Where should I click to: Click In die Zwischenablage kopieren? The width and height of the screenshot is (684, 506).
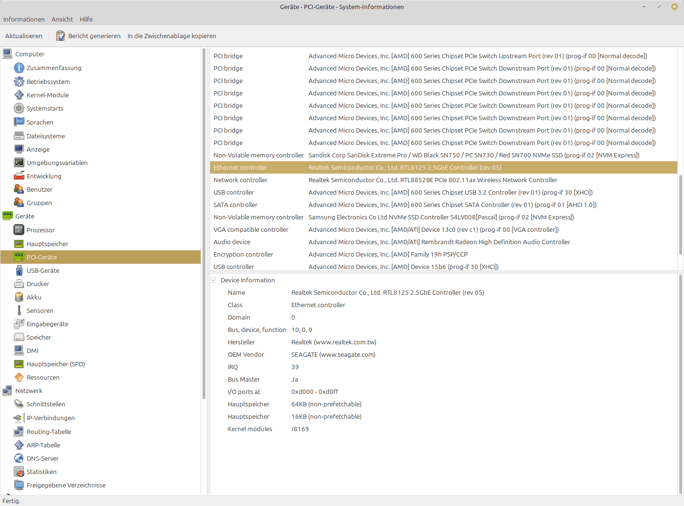[x=172, y=36]
